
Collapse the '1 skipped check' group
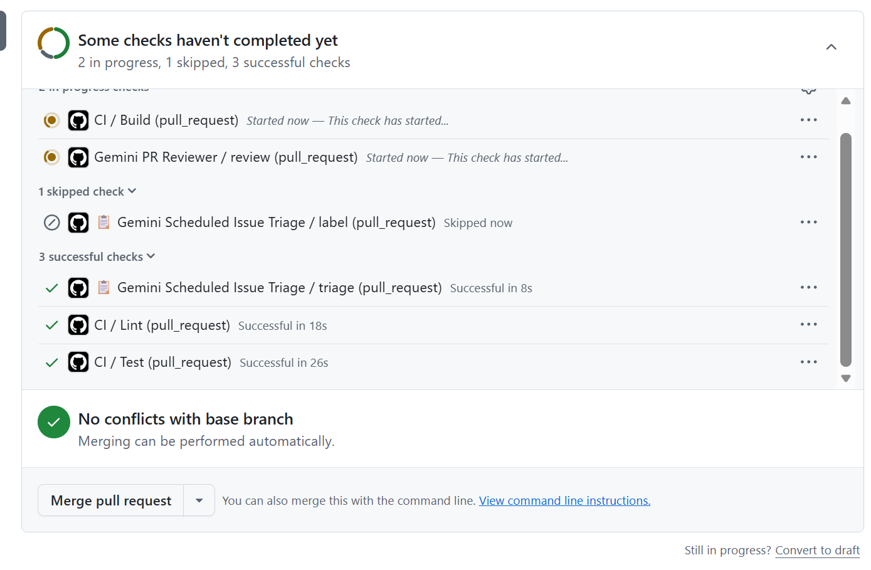click(x=87, y=191)
